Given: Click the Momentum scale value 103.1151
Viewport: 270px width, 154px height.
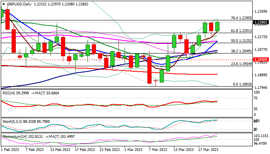Looking at the screenshot, I should (x=261, y=136).
